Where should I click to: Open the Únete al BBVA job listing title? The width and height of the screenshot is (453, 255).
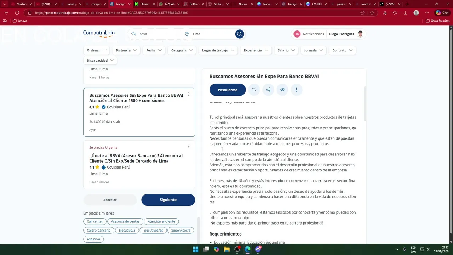click(136, 158)
